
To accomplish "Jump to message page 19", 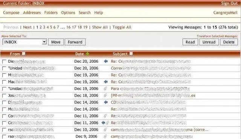I will (85, 27).
